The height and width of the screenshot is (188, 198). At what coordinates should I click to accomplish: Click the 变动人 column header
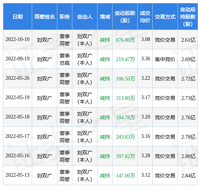[x=85, y=16]
